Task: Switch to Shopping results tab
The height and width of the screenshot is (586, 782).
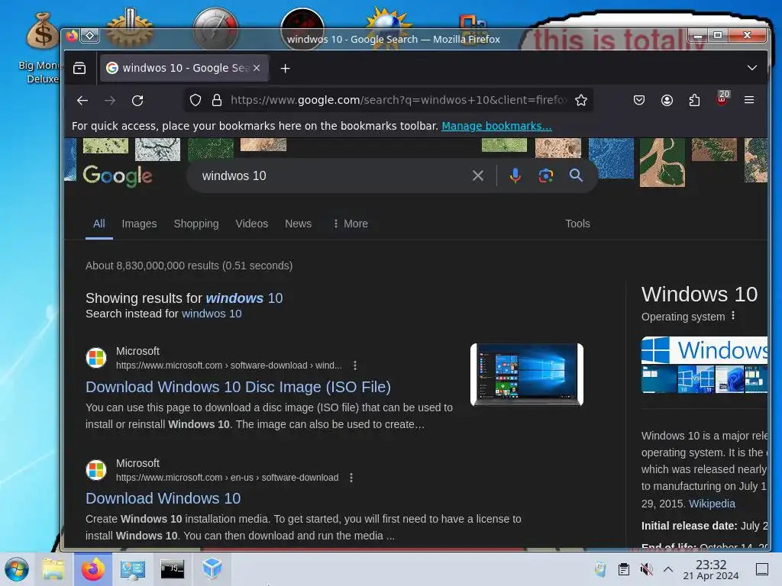Action: coord(196,224)
